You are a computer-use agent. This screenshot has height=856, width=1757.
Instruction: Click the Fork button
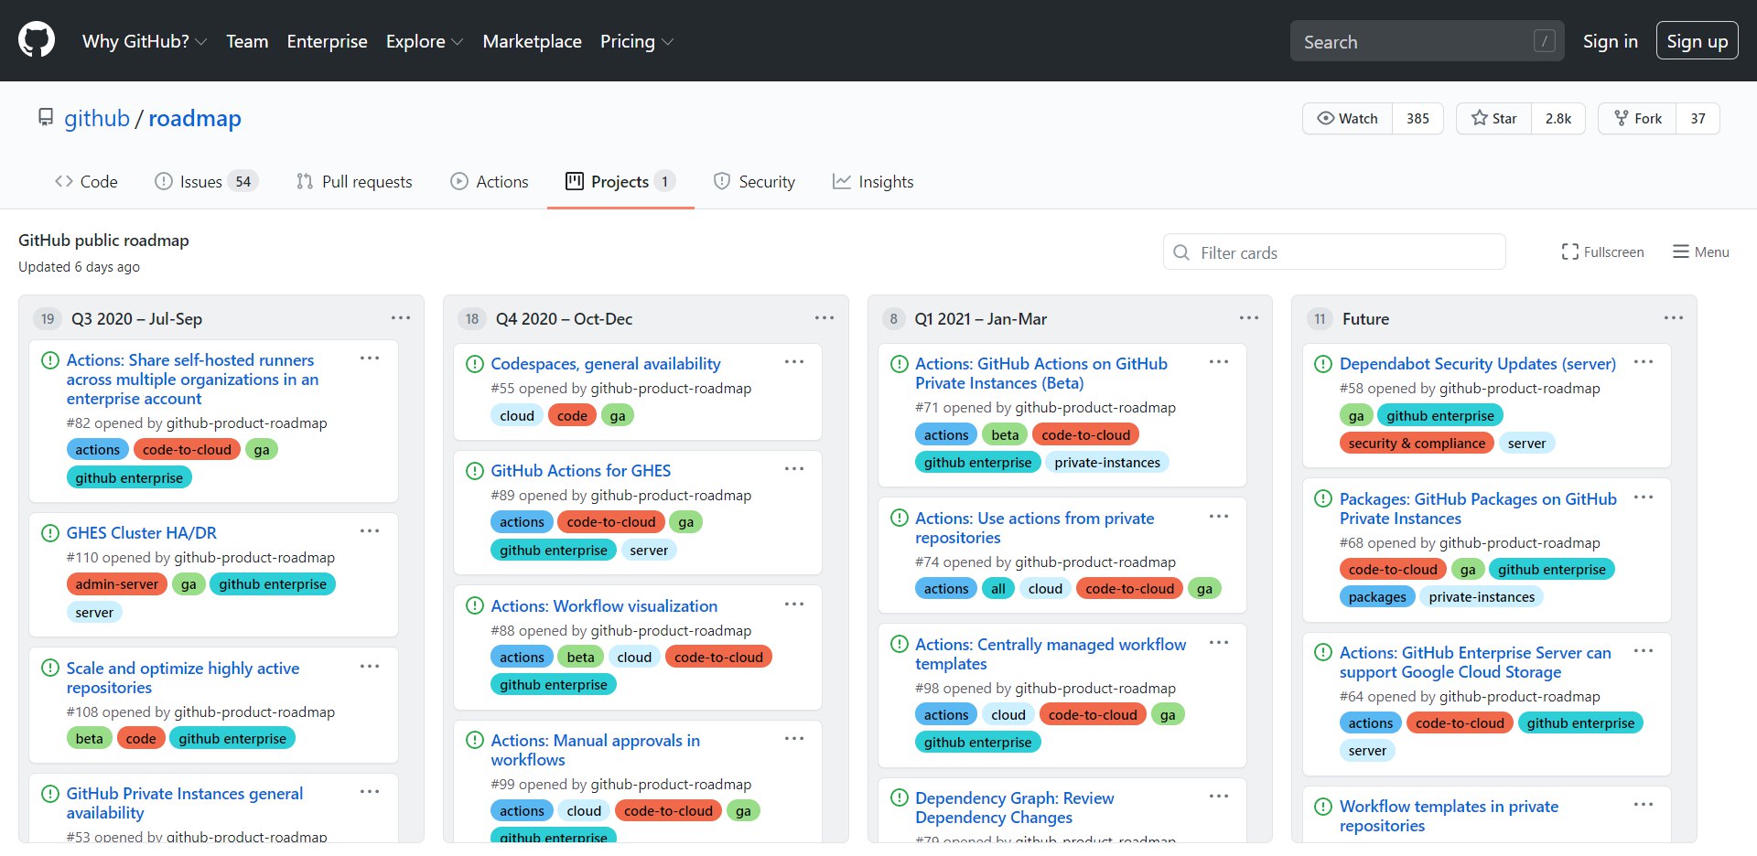1637,118
